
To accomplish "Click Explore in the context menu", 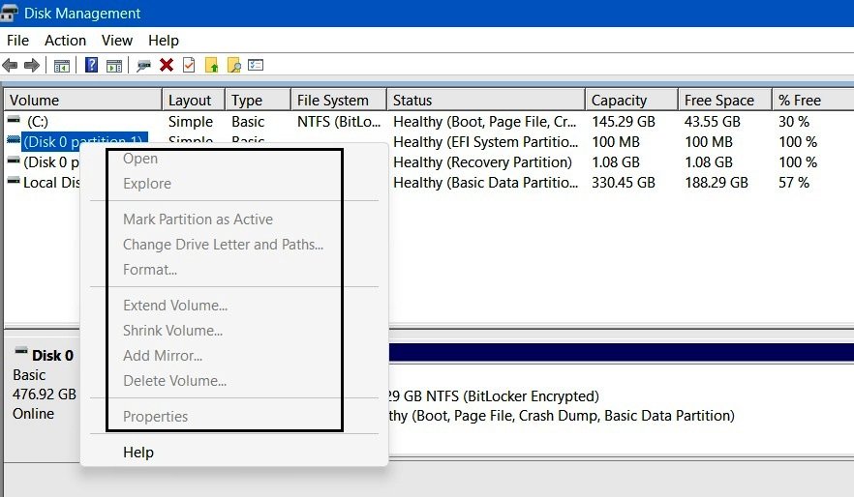I will click(x=147, y=184).
